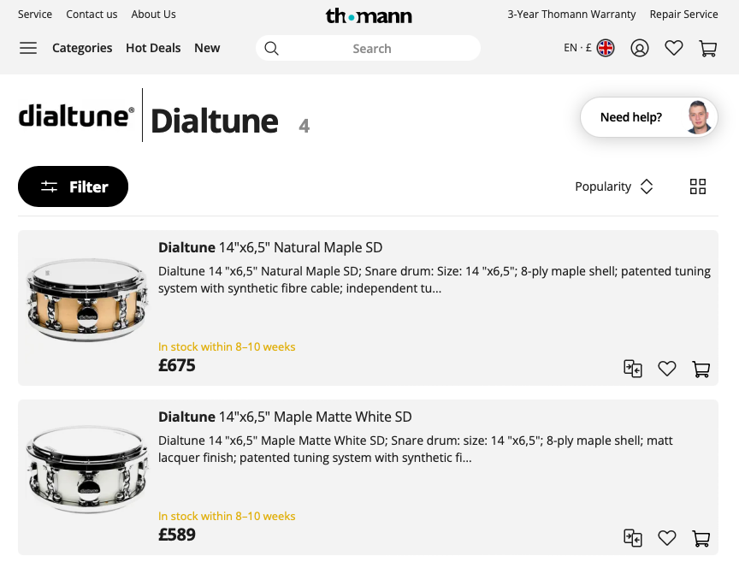Screen dimensions: 739x562
Task: Add Natural Maple SD to compare
Action: click(633, 369)
